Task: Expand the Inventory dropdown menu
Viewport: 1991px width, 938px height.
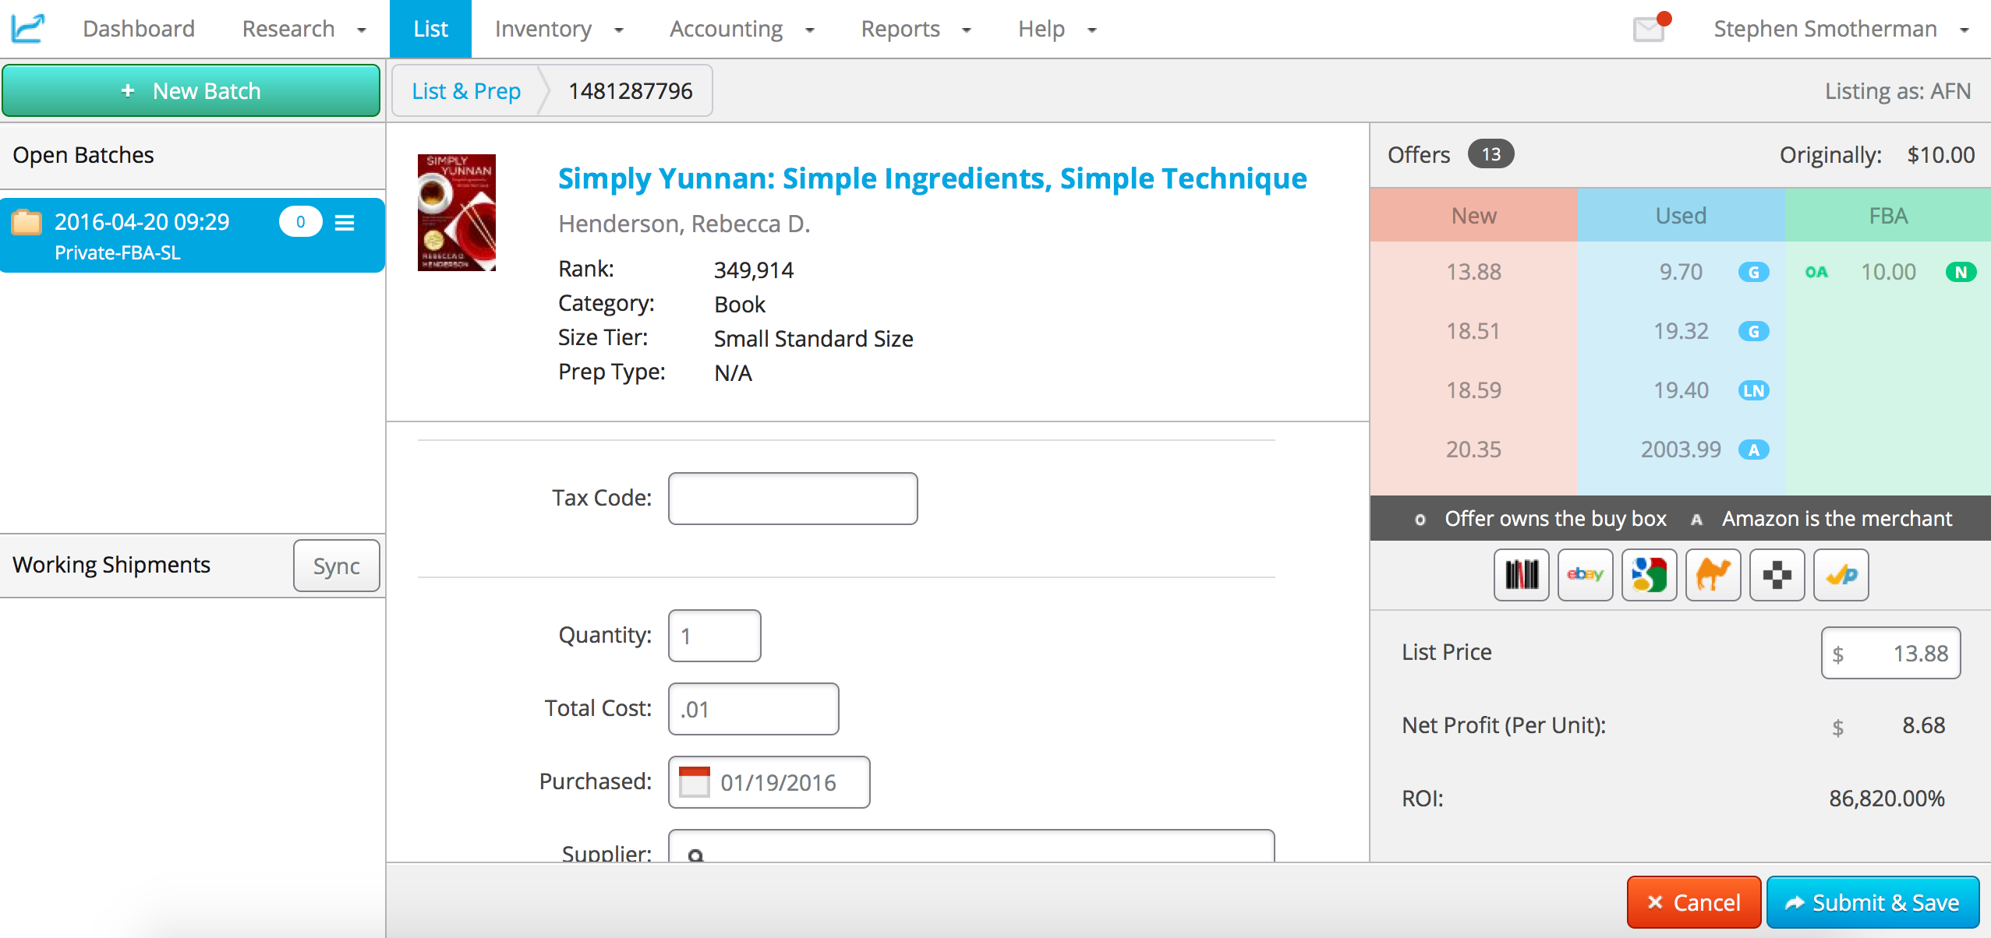Action: coord(559,29)
